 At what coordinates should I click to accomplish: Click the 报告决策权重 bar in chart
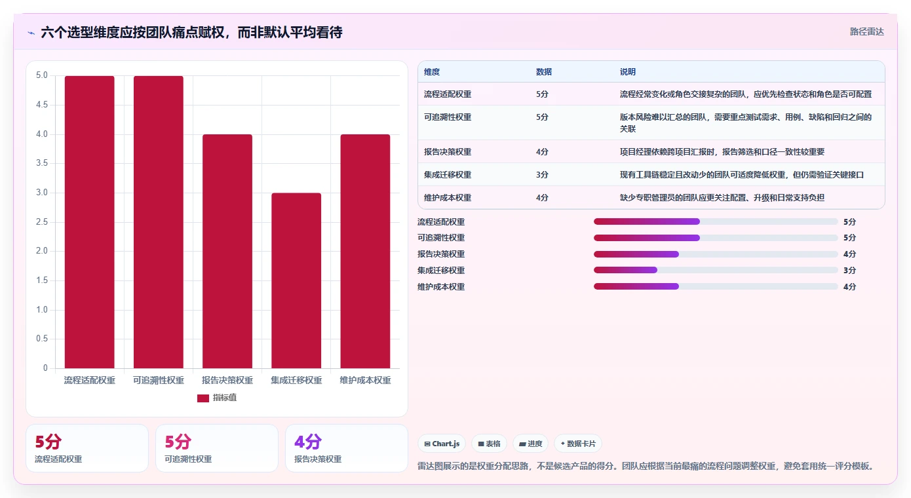(x=227, y=251)
